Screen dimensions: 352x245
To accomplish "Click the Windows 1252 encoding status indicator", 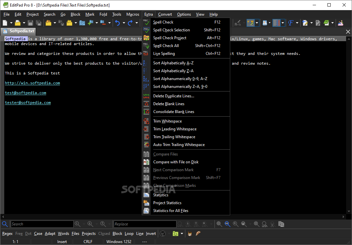I will pyautogui.click(x=119, y=242).
